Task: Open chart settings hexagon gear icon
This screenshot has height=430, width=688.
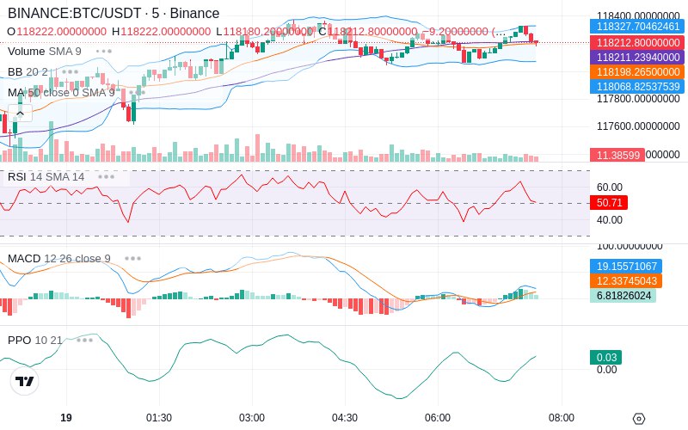Action: [x=639, y=419]
